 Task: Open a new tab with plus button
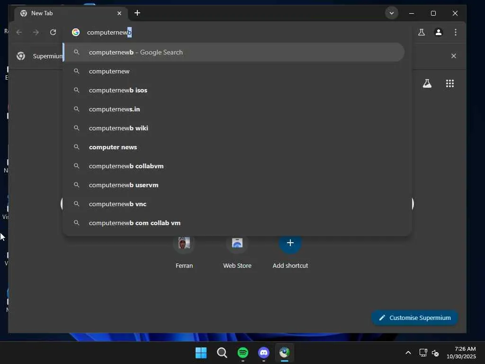pos(137,13)
